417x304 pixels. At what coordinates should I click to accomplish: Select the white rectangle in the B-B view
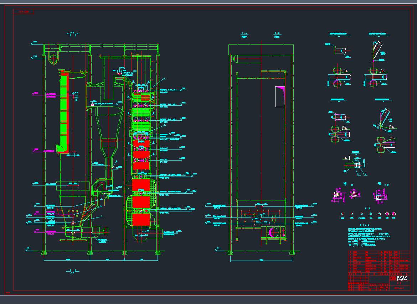[280, 96]
